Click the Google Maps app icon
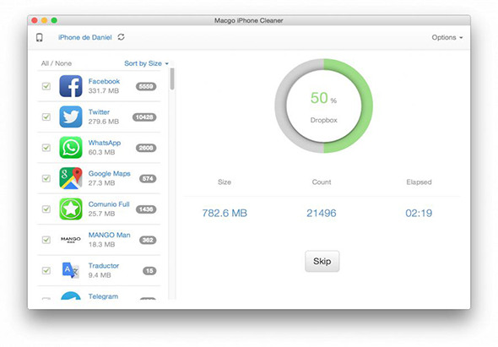This screenshot has width=498, height=347. [x=71, y=178]
